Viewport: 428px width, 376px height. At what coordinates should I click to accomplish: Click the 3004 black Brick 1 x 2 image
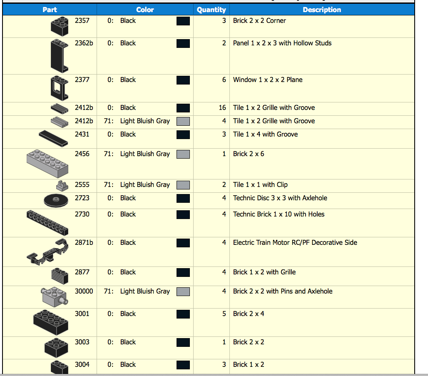click(x=60, y=367)
